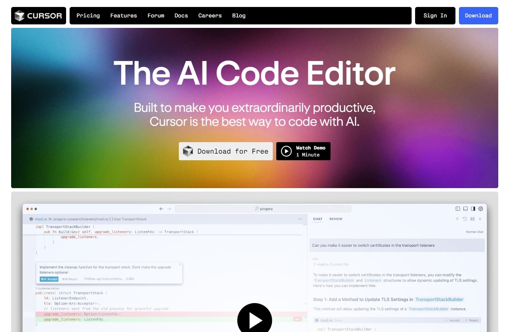Screen dimensions: 508x332
Task: Close the inline prompt popup
Action: [180, 264]
